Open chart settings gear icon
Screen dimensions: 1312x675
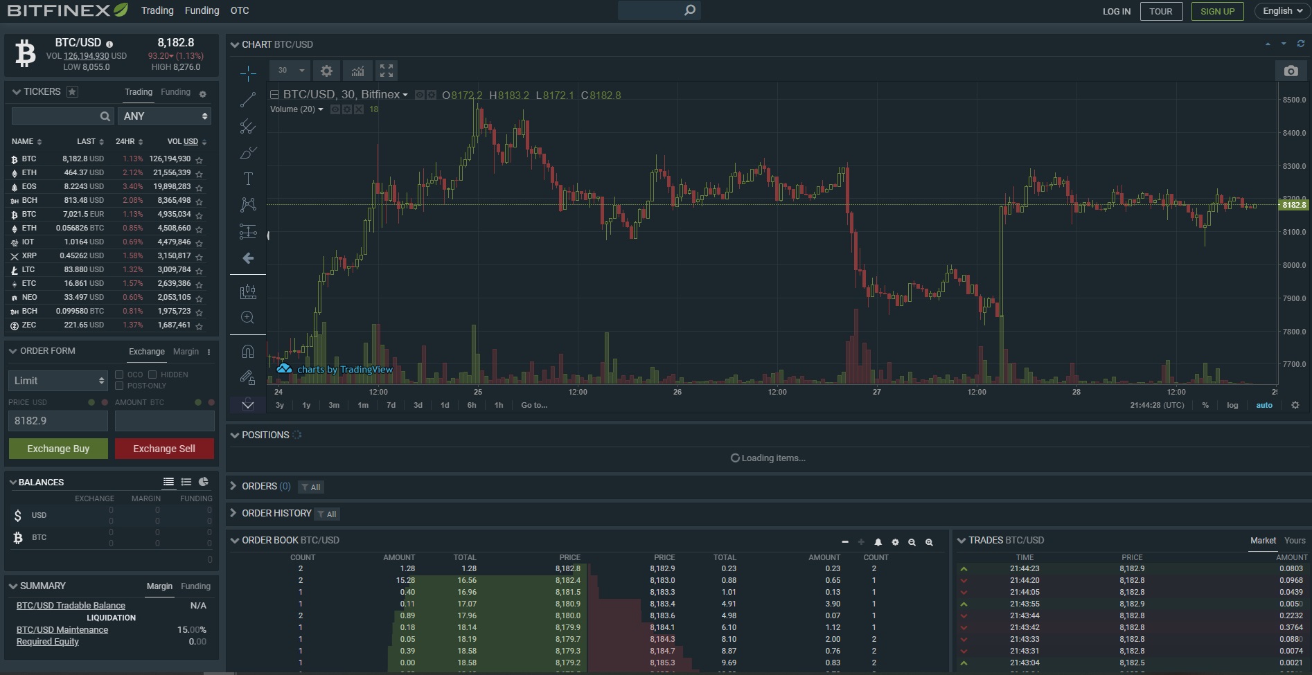click(326, 71)
